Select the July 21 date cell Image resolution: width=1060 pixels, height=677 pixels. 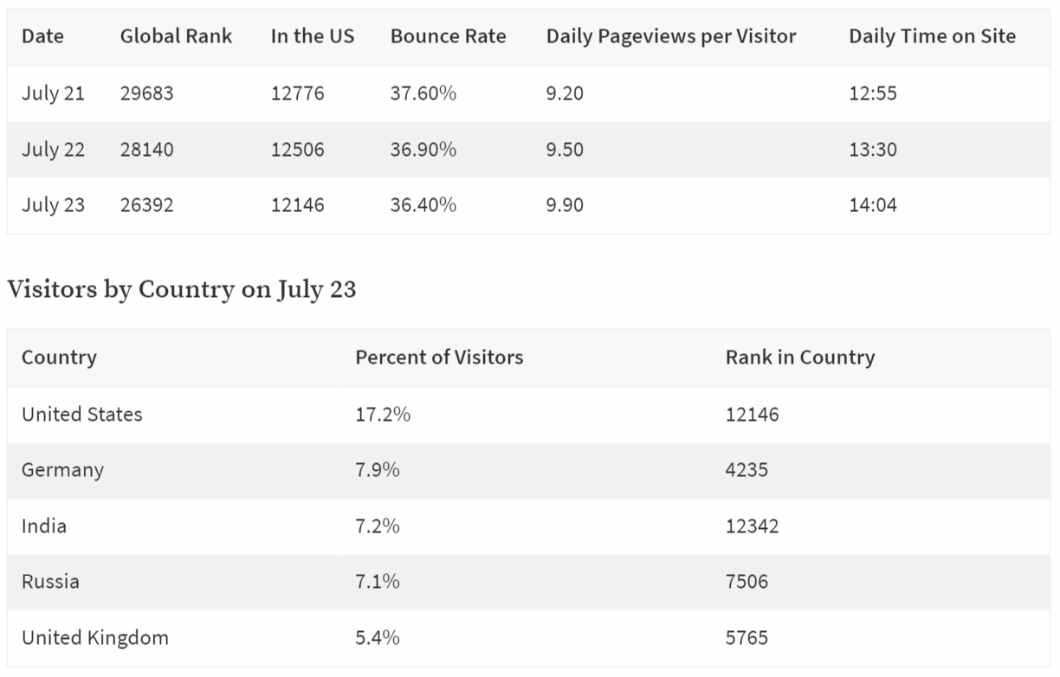click(x=53, y=93)
